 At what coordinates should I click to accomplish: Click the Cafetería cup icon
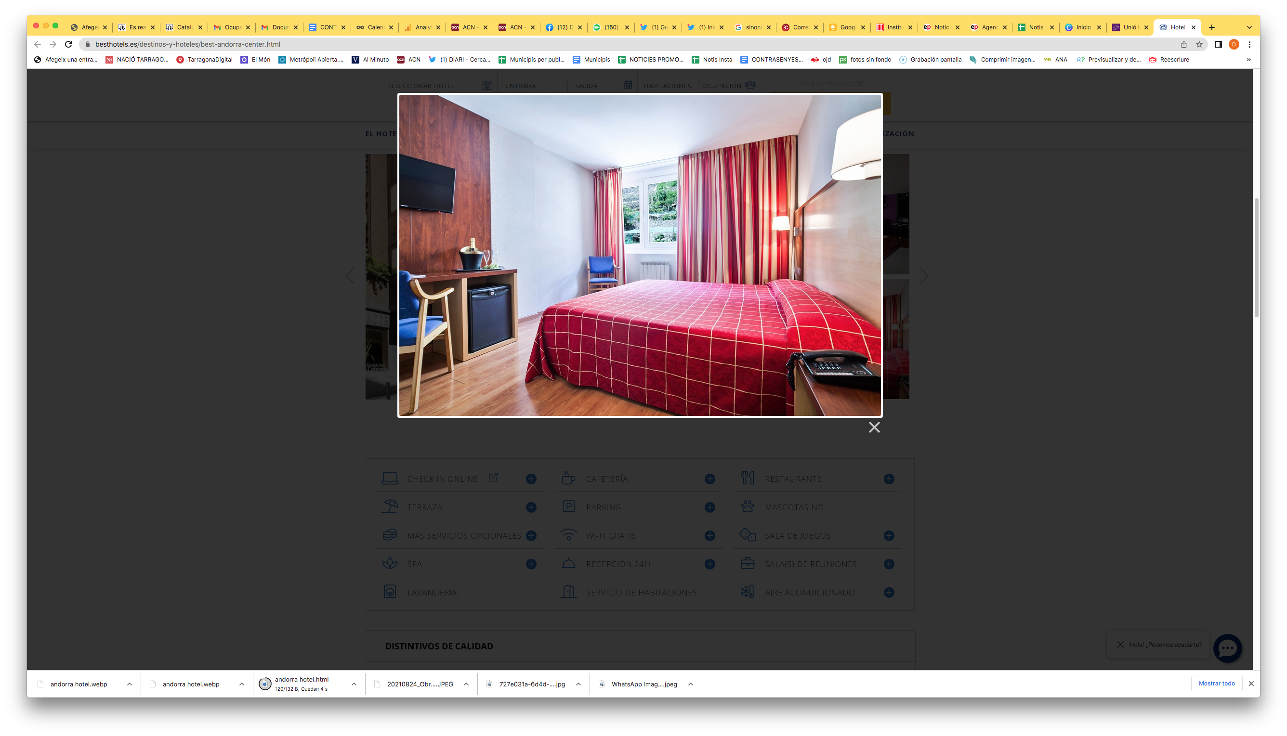(568, 478)
